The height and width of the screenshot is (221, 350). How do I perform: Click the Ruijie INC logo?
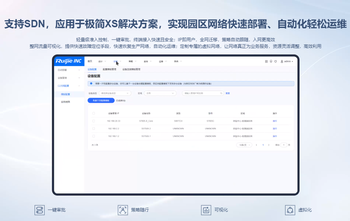pyautogui.click(x=69, y=61)
